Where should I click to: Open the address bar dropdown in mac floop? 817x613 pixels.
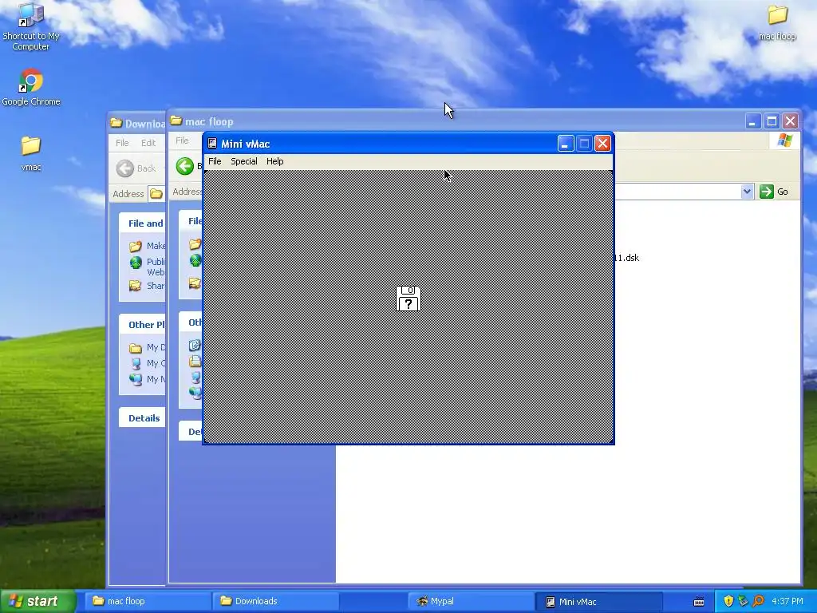[x=747, y=192]
